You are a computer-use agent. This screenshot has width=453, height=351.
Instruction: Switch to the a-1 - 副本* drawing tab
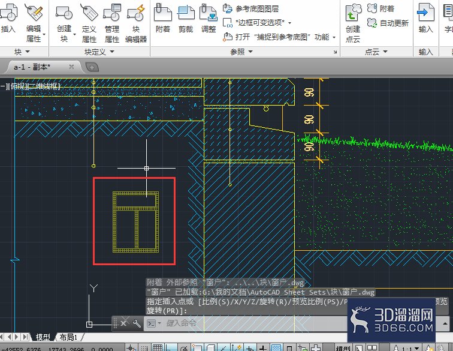(x=32, y=67)
